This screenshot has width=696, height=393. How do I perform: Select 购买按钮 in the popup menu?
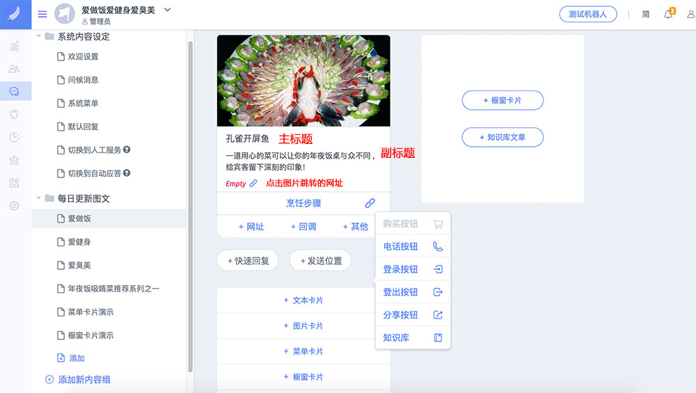tap(413, 224)
